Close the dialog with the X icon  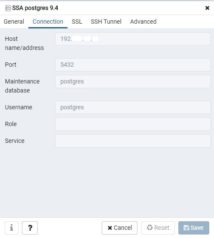(207, 8)
